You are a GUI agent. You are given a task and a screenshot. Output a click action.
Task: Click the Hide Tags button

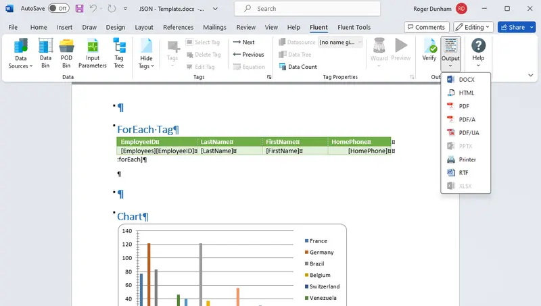146,53
